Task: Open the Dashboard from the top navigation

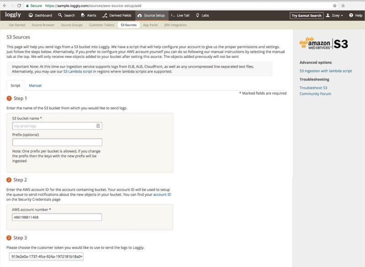Action: pyautogui.click(x=37, y=15)
